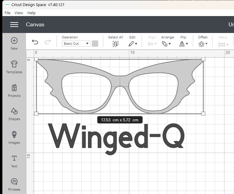Viewport: 234px width, 194px height.
Task: Expand the Operation Basic Cut dropdown
Action: 76,44
